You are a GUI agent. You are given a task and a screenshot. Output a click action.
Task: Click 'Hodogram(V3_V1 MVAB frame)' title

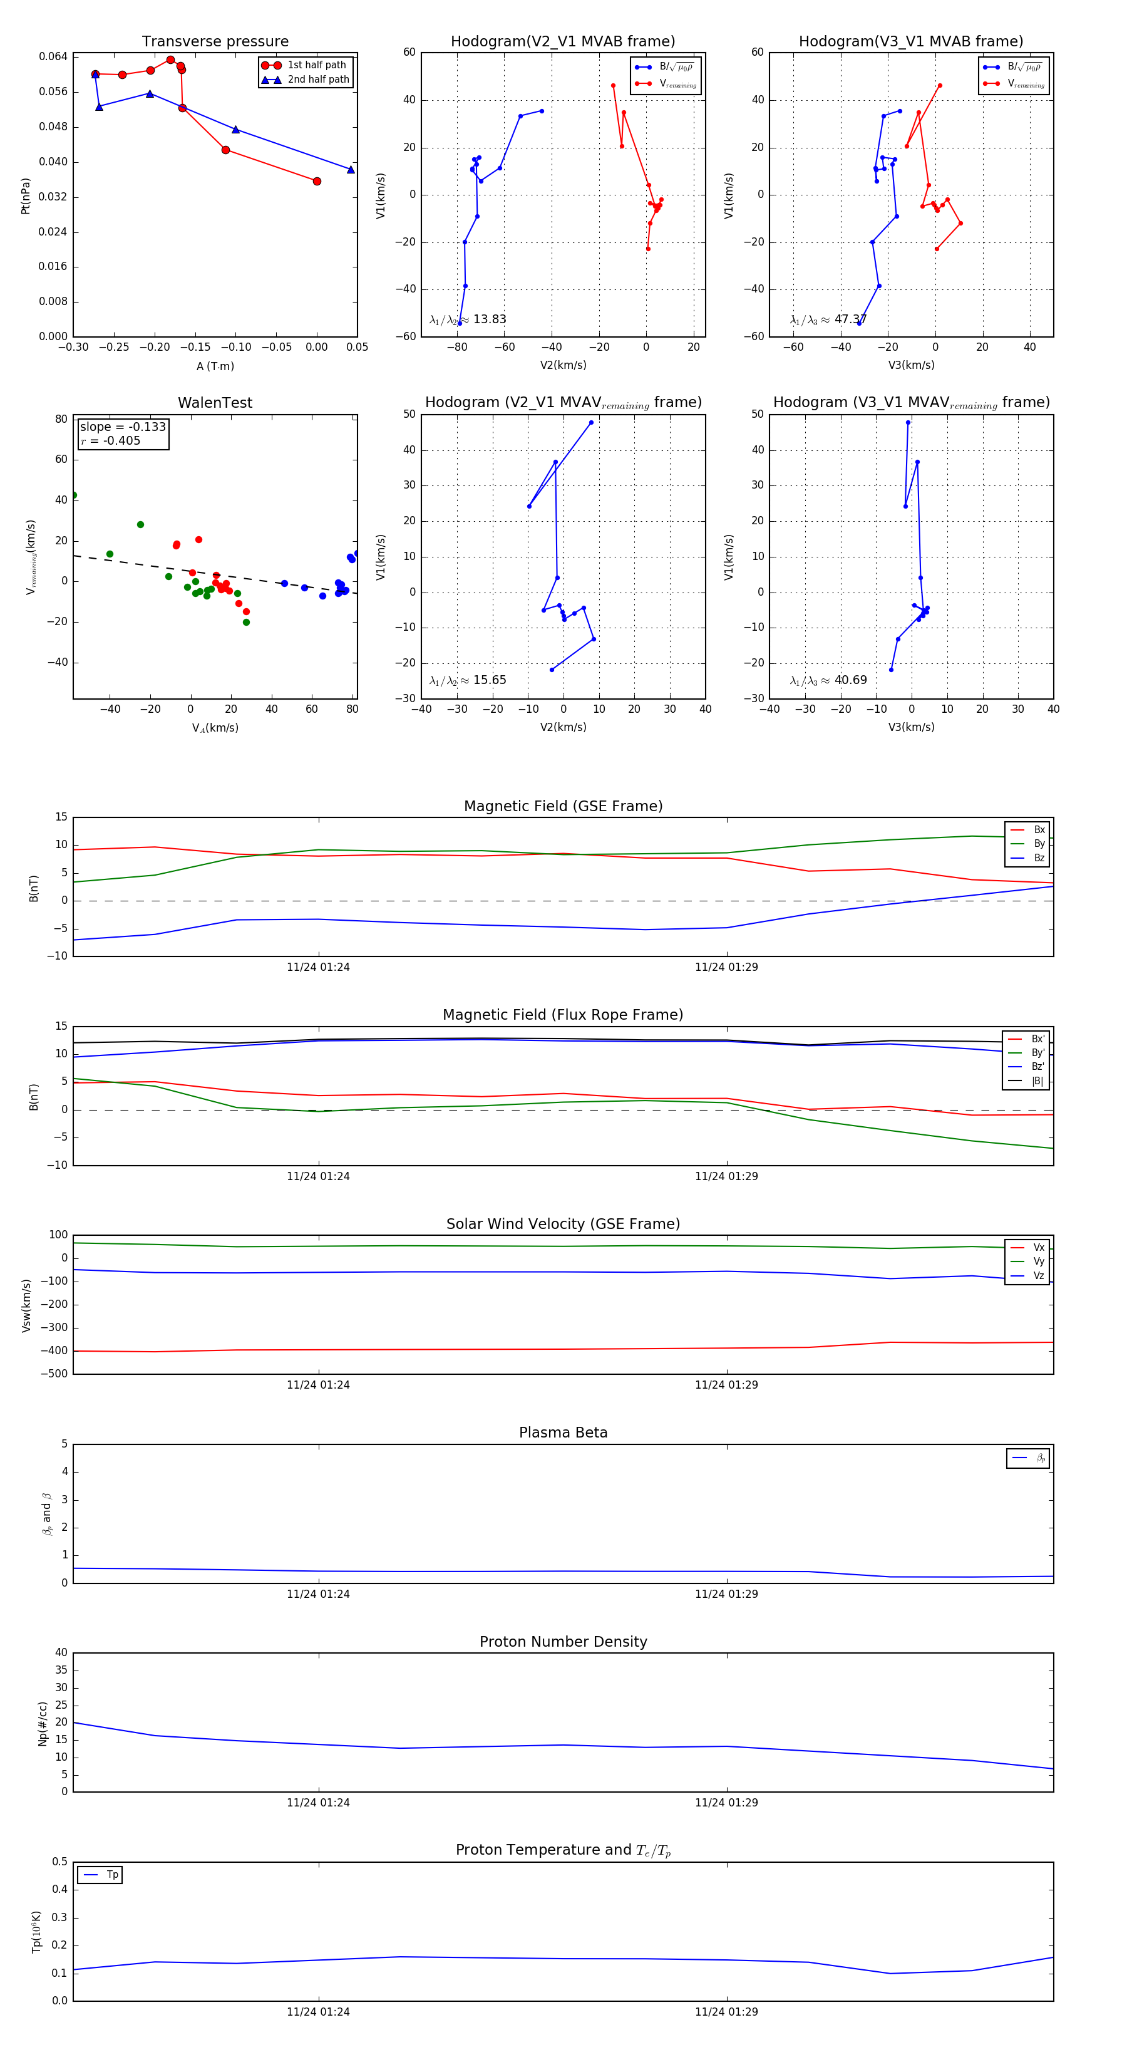tap(911, 42)
